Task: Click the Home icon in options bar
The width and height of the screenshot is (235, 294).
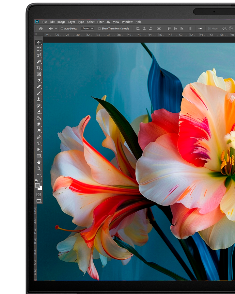Action: (41, 28)
